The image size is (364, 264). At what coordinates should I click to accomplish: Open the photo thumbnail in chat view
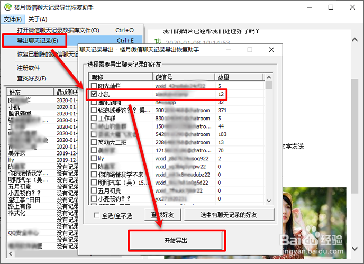click(315, 223)
